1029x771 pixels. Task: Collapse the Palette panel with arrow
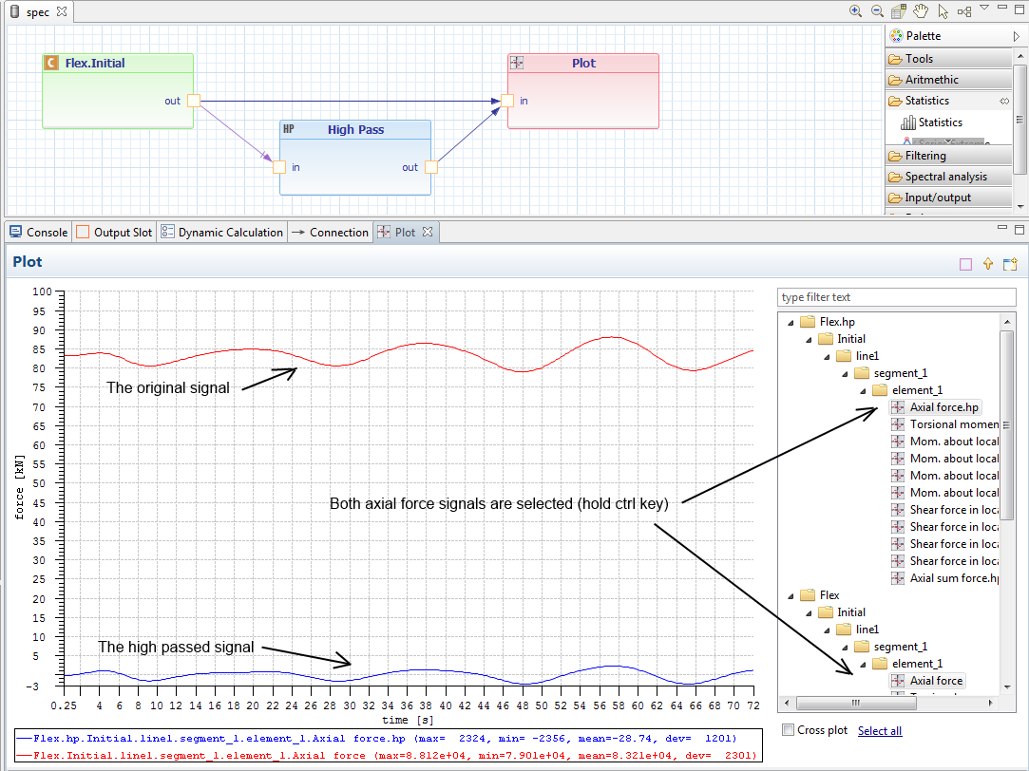[1017, 36]
